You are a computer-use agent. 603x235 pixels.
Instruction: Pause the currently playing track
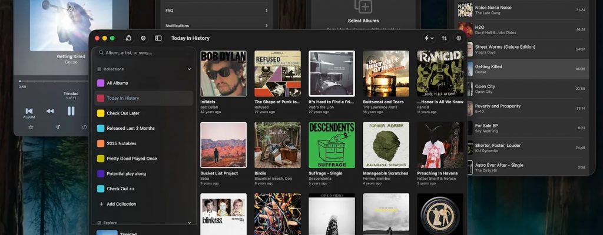(71, 110)
